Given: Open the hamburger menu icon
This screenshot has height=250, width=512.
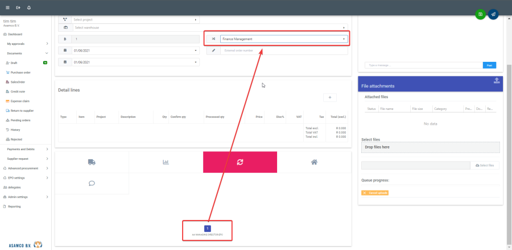Looking at the screenshot, I should (7, 7).
